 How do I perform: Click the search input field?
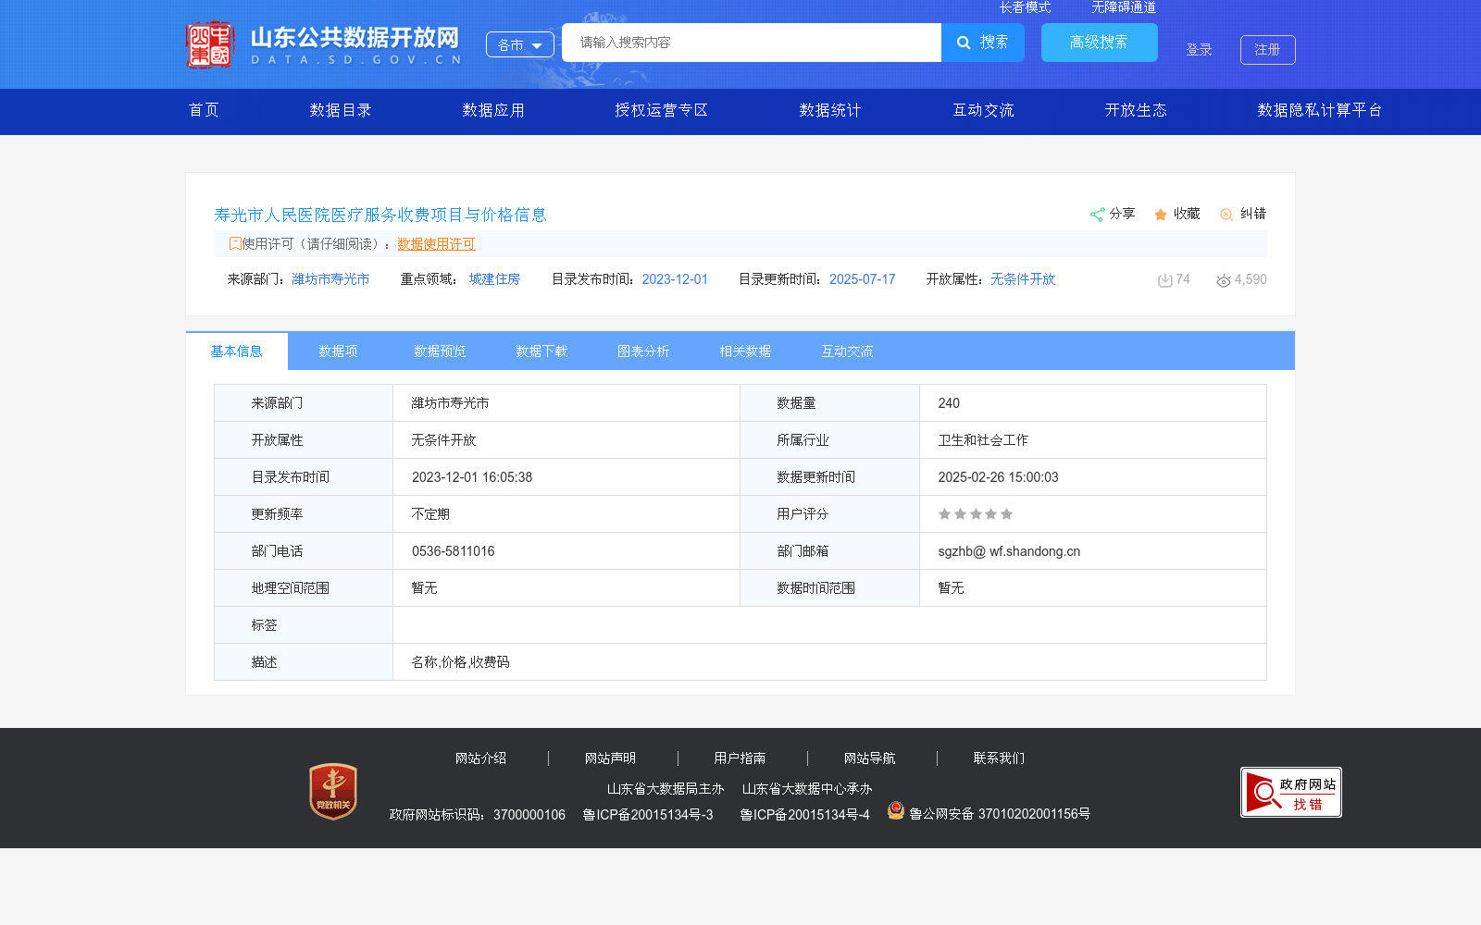point(750,43)
